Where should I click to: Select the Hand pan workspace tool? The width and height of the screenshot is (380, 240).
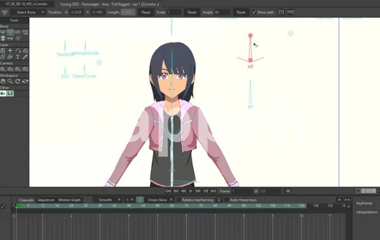pos(3,81)
